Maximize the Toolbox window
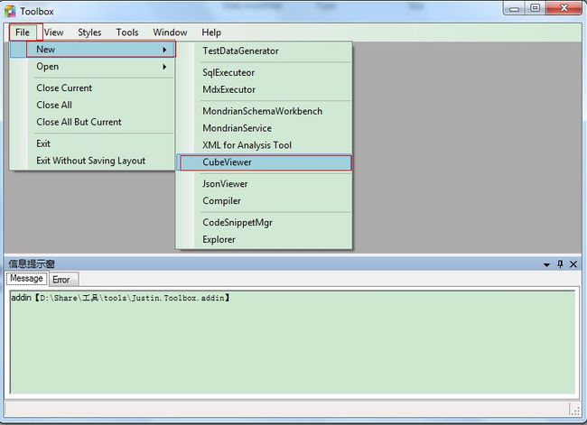Viewport: 587px width, 425px height. coord(536,8)
